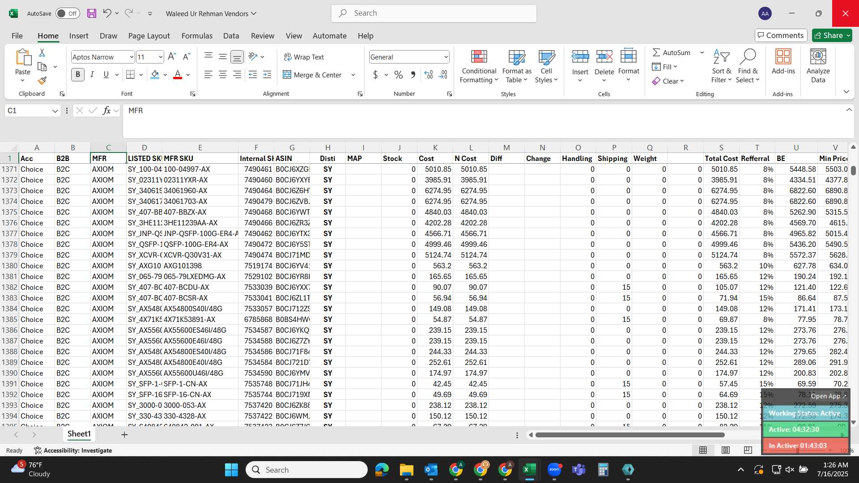The height and width of the screenshot is (483, 859).
Task: Click the Insert Function fx icon
Action: click(106, 110)
